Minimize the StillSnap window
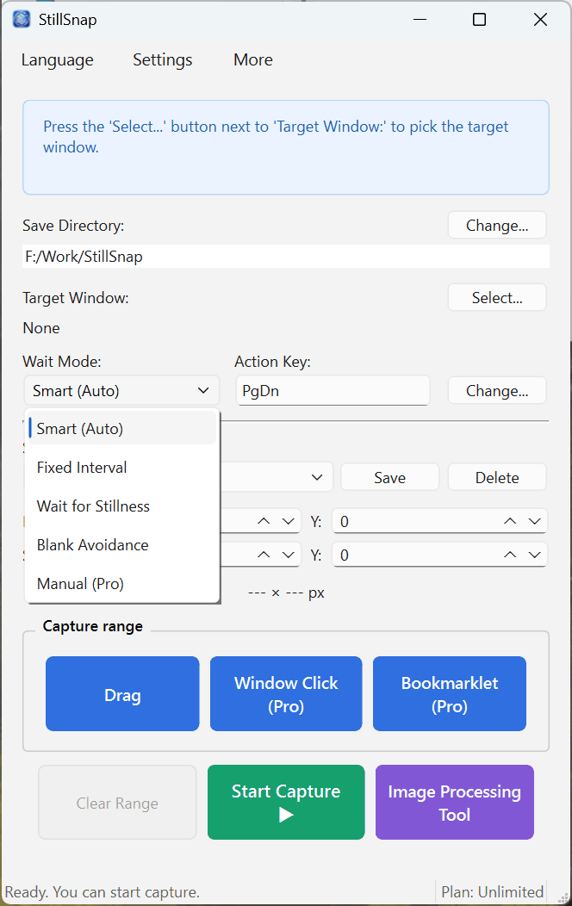Image resolution: width=572 pixels, height=906 pixels. 420,20
